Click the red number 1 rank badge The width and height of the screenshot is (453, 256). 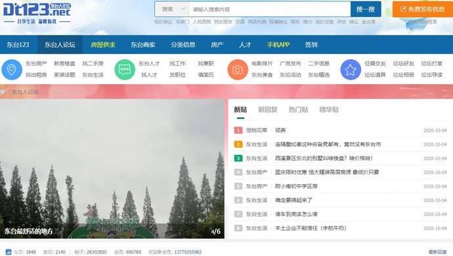pyautogui.click(x=238, y=131)
